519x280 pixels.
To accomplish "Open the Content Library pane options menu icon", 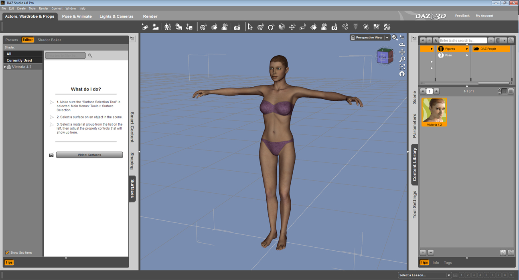I will click(414, 39).
